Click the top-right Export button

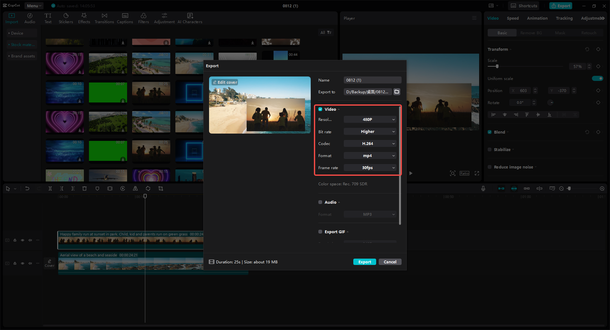pyautogui.click(x=560, y=6)
